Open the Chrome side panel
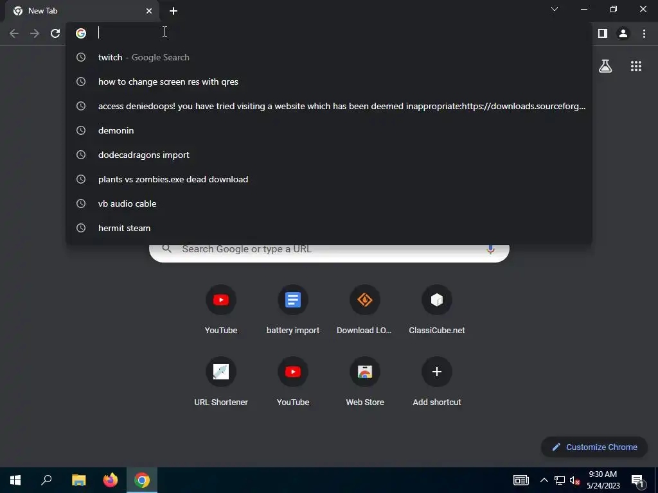The image size is (658, 493). pos(603,33)
